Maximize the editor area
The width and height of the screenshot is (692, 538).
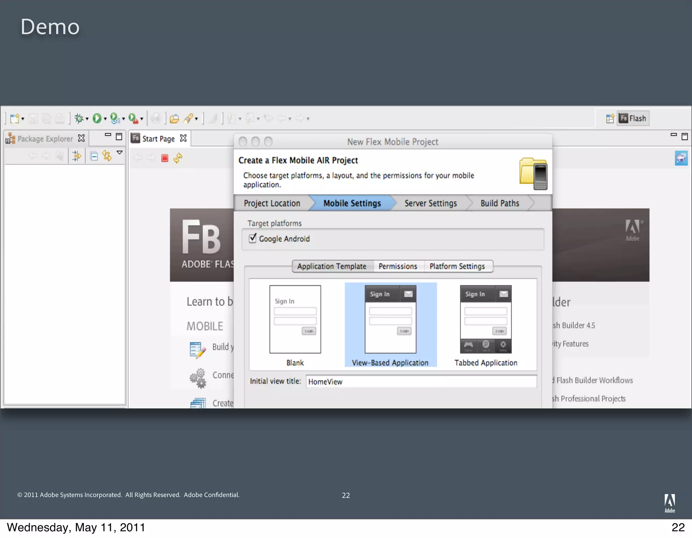685,136
